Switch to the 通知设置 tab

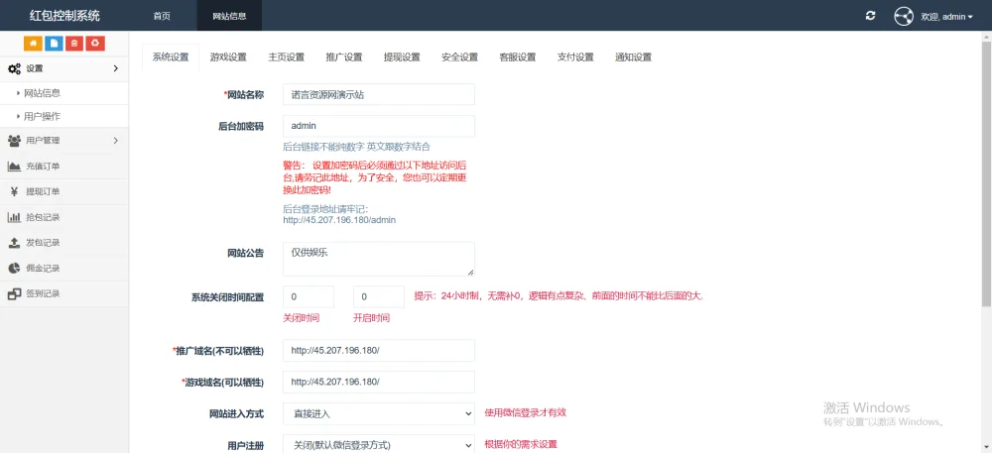633,57
